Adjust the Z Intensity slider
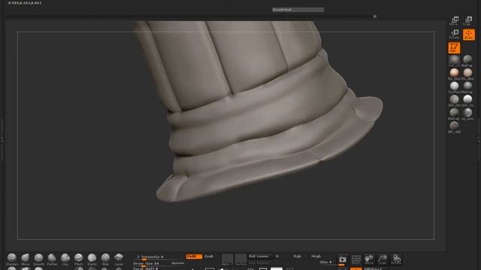The image size is (481, 270). click(159, 257)
